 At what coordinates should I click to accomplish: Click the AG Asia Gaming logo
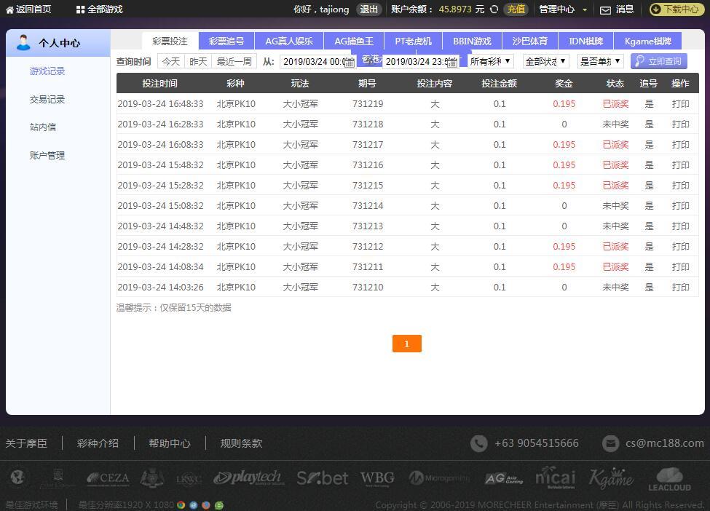tap(503, 478)
